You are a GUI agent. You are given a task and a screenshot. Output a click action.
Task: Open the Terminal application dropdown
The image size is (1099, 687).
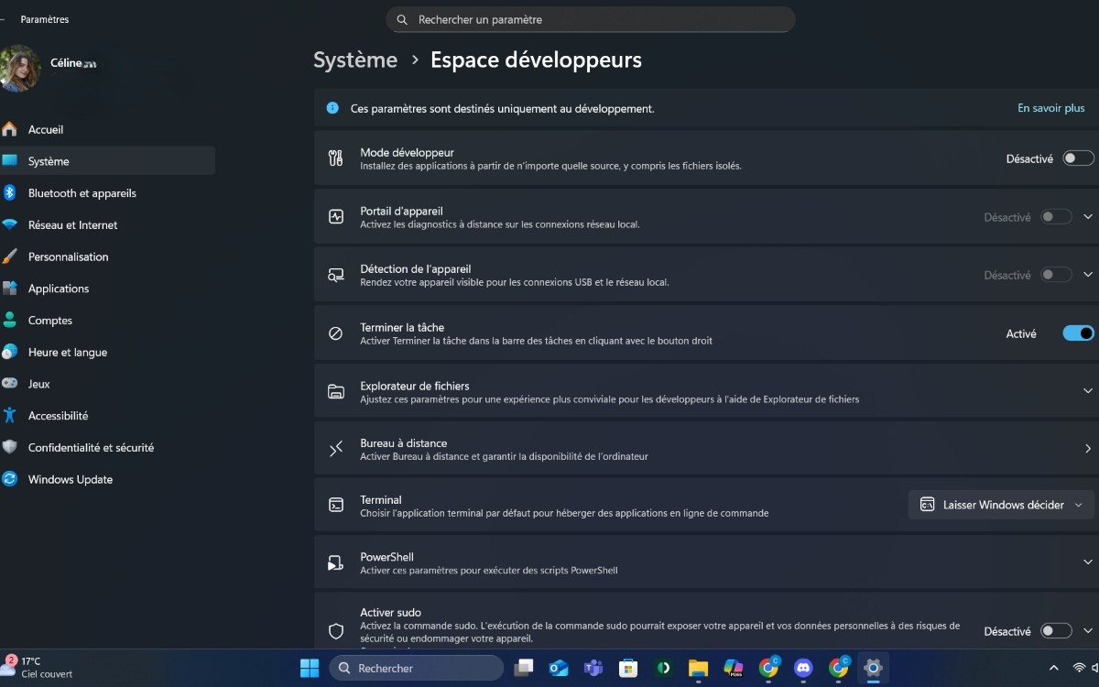click(1000, 505)
